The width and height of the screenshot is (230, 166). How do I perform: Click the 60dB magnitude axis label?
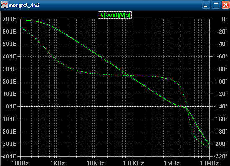(10, 32)
